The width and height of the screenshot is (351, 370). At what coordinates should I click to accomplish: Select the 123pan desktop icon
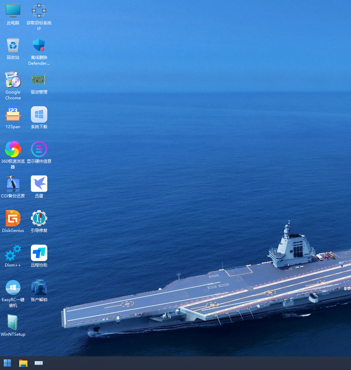click(13, 115)
